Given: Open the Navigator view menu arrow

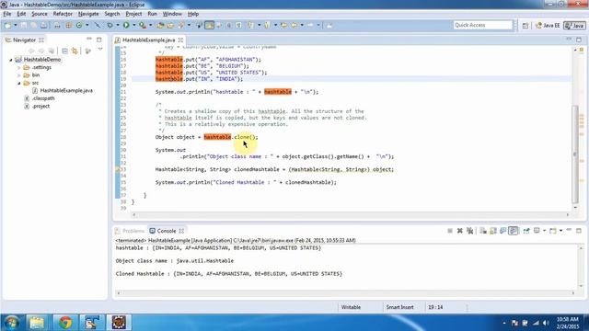Looking at the screenshot, I should (x=100, y=49).
